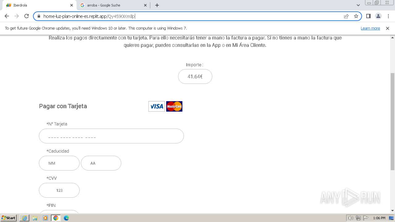This screenshot has width=395, height=222.
Task: Click the Visa card logo
Action: click(x=156, y=106)
